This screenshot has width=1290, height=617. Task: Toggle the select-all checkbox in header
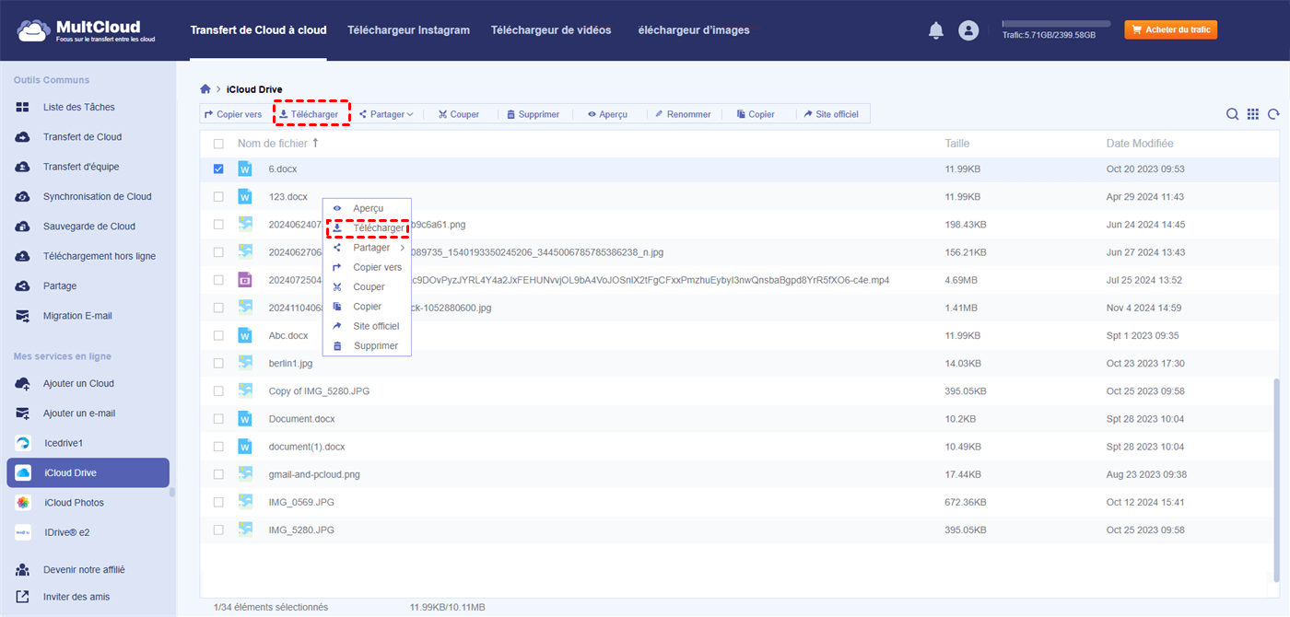pyautogui.click(x=218, y=144)
